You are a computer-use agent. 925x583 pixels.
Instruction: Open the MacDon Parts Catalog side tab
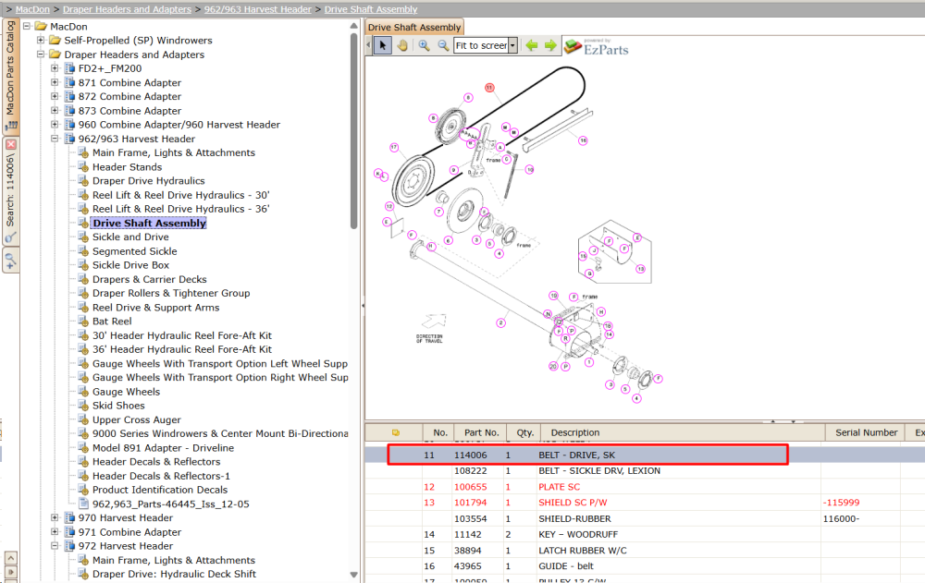pyautogui.click(x=10, y=76)
